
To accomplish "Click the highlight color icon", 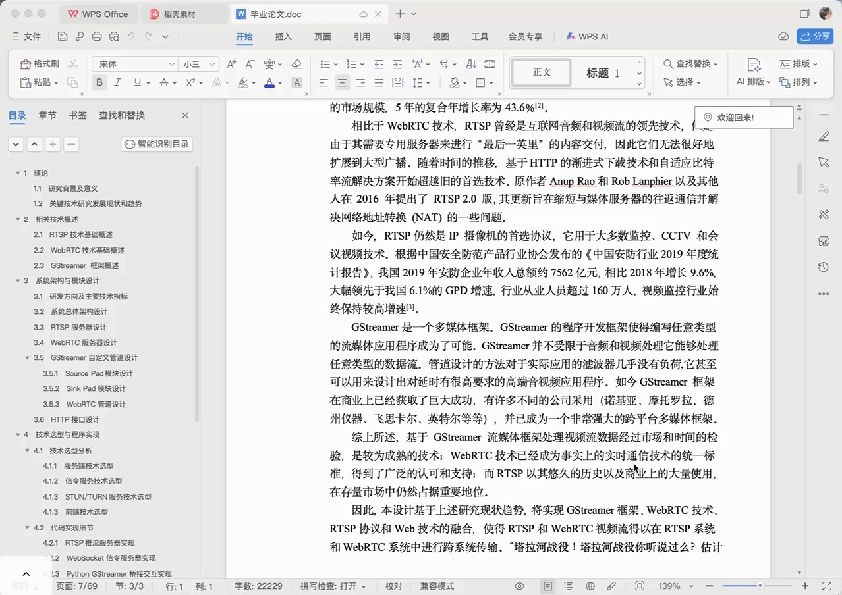I will click(x=242, y=82).
